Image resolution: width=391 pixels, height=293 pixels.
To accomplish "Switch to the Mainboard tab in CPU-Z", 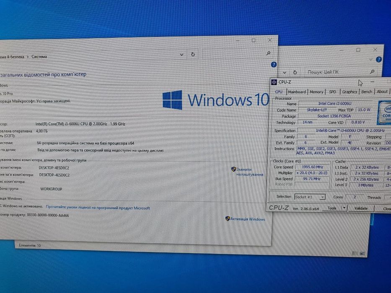I will [x=297, y=92].
